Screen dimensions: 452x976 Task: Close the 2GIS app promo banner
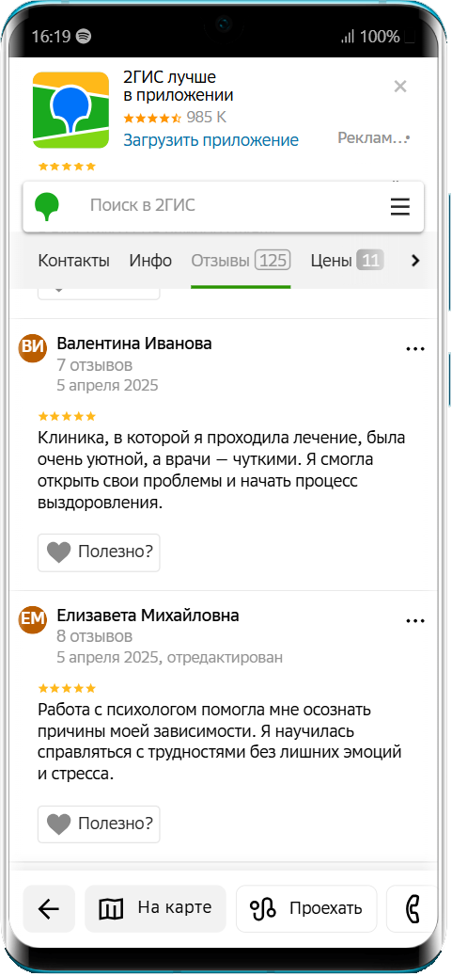coord(400,87)
